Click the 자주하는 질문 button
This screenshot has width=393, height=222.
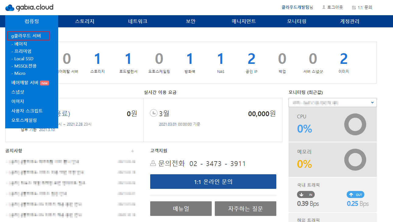coord(246,209)
